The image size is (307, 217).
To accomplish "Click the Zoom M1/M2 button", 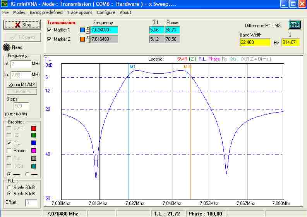I will (x=22, y=85).
